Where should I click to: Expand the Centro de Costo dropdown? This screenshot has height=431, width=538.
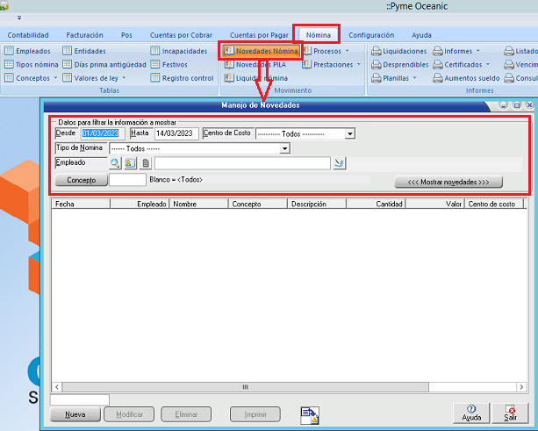click(349, 133)
